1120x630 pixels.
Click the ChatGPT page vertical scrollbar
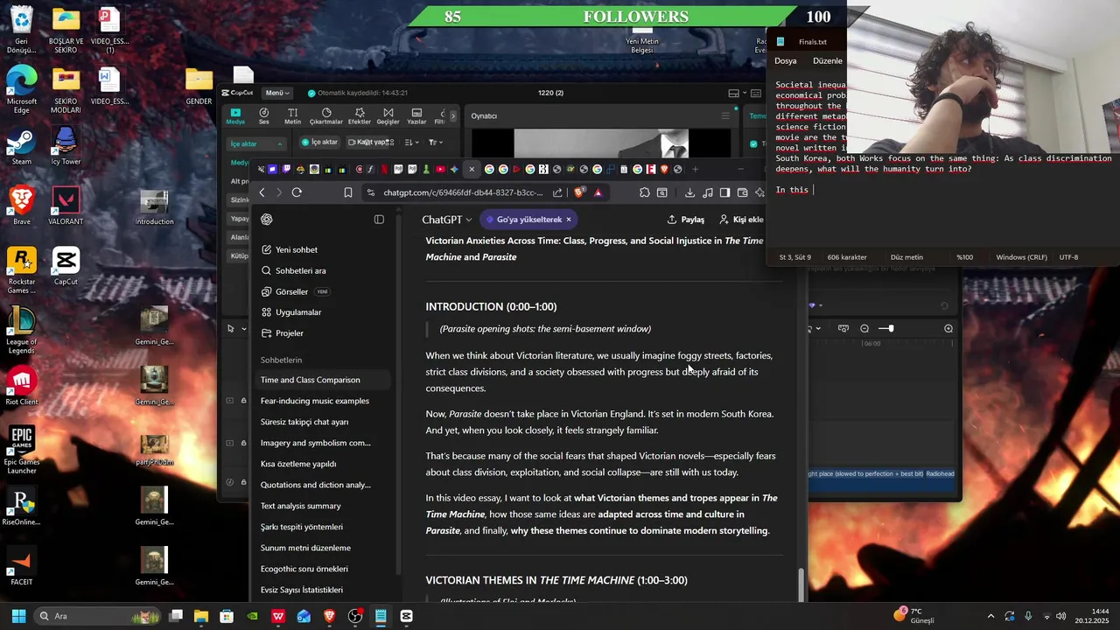[x=801, y=584]
